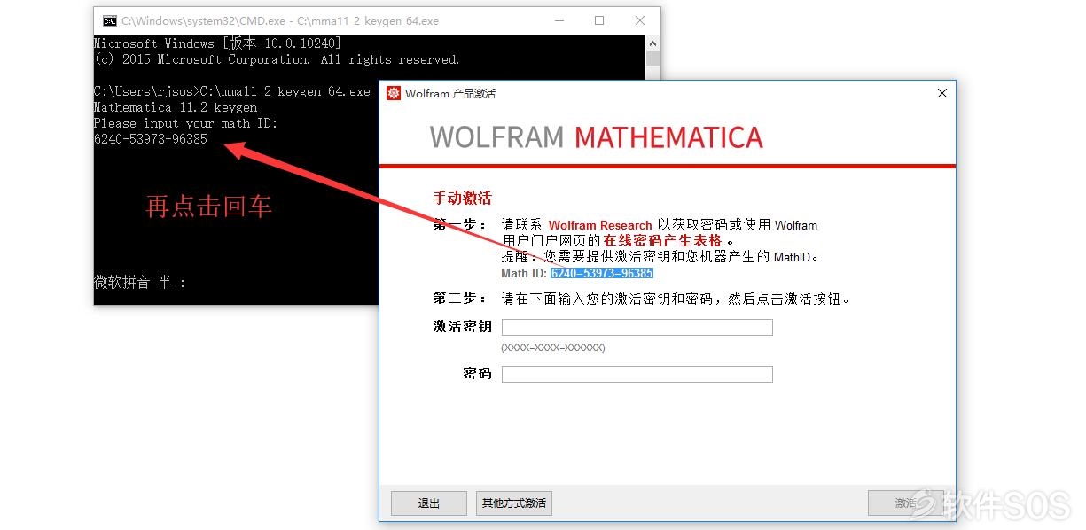Click the CMD window scrollbar up arrow
The height and width of the screenshot is (530, 1086).
(653, 43)
